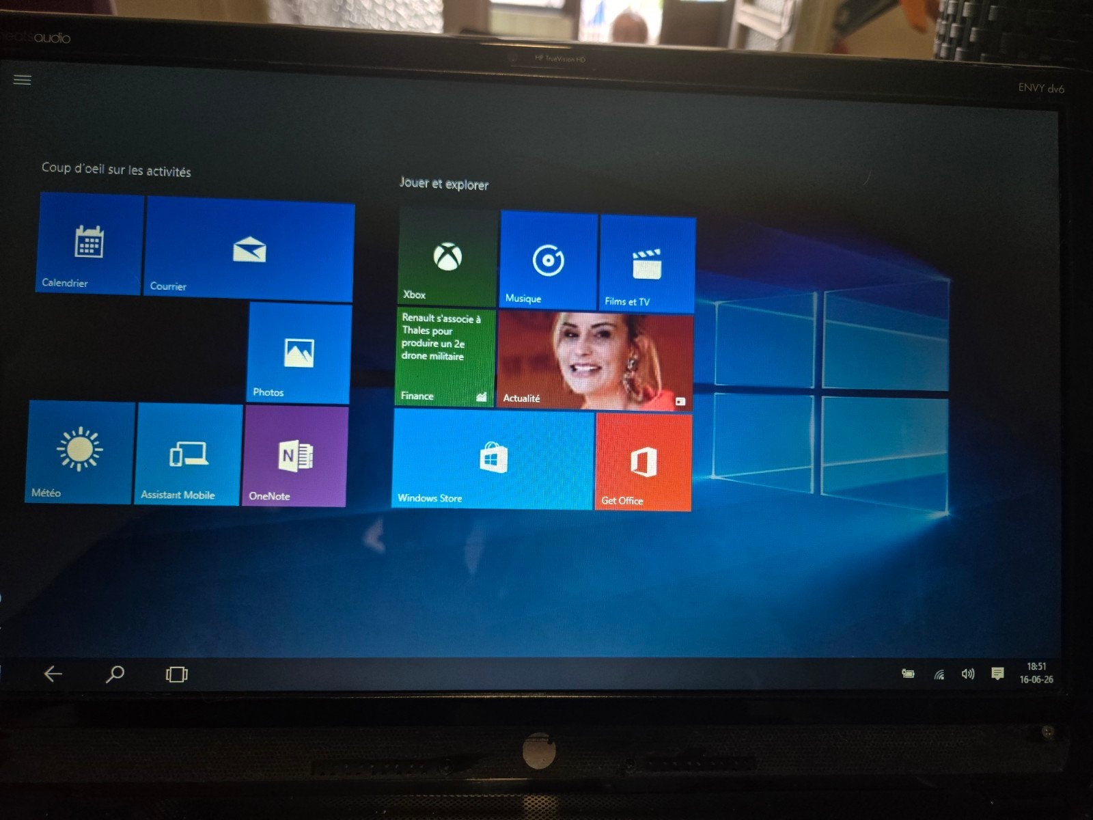Open the taskbar Search magnifier
Image resolution: width=1093 pixels, height=820 pixels.
point(115,674)
